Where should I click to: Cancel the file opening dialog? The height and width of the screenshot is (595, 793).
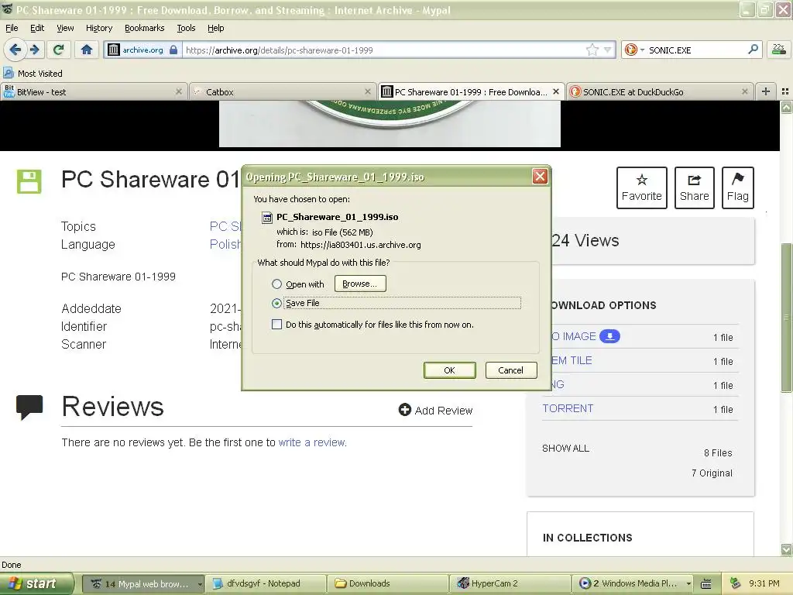[511, 370]
